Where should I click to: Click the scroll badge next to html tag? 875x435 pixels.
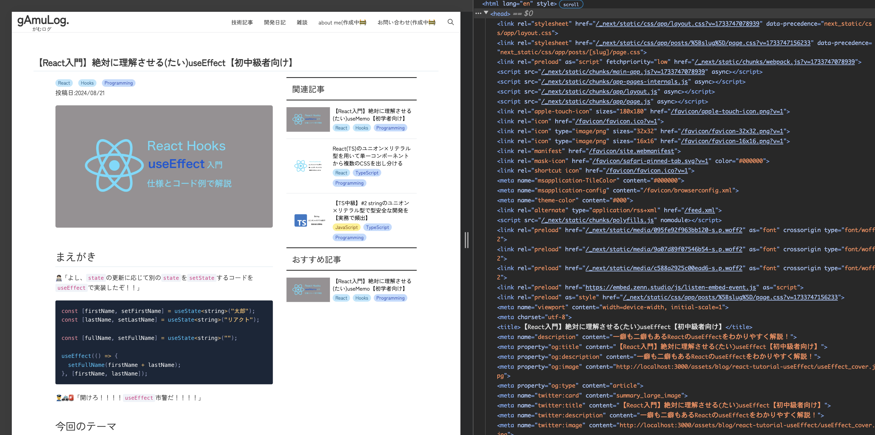tap(571, 4)
